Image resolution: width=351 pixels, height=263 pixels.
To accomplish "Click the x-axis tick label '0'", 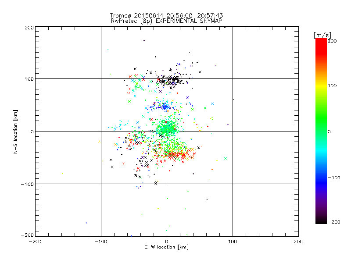I will pos(167,242).
